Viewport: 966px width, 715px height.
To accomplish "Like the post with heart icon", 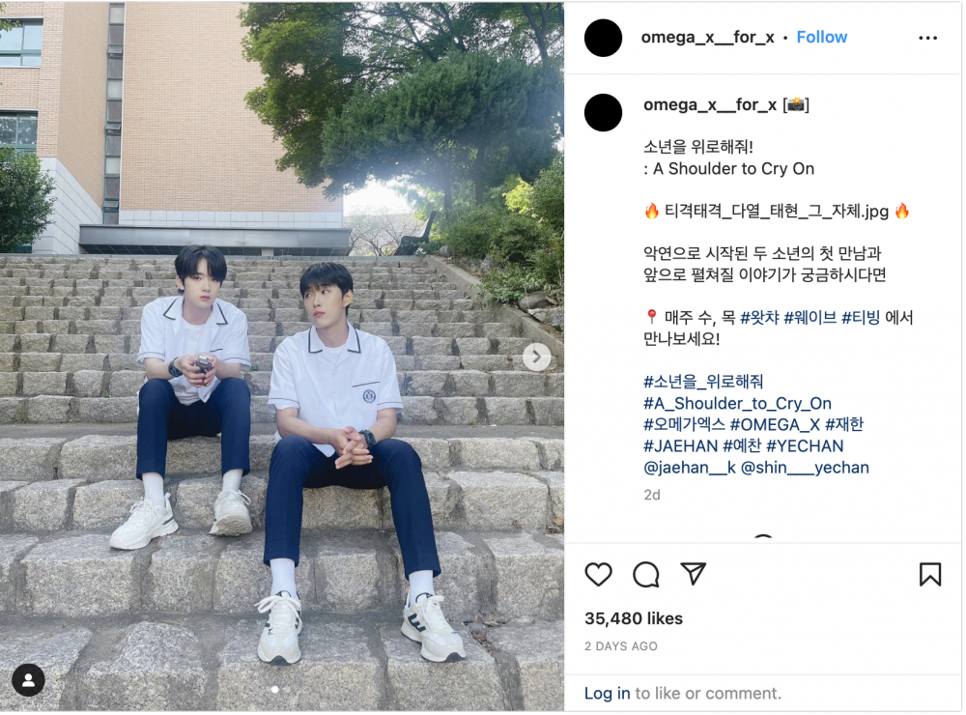I will pos(598,575).
